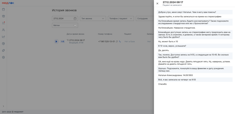Viewport: 235px width, 114px height.
Task: Open the tasks checklist sidebar icon
Action: (x=4, y=23)
